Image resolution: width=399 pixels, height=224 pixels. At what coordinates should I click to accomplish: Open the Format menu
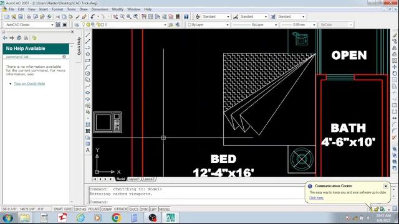[x=57, y=9]
